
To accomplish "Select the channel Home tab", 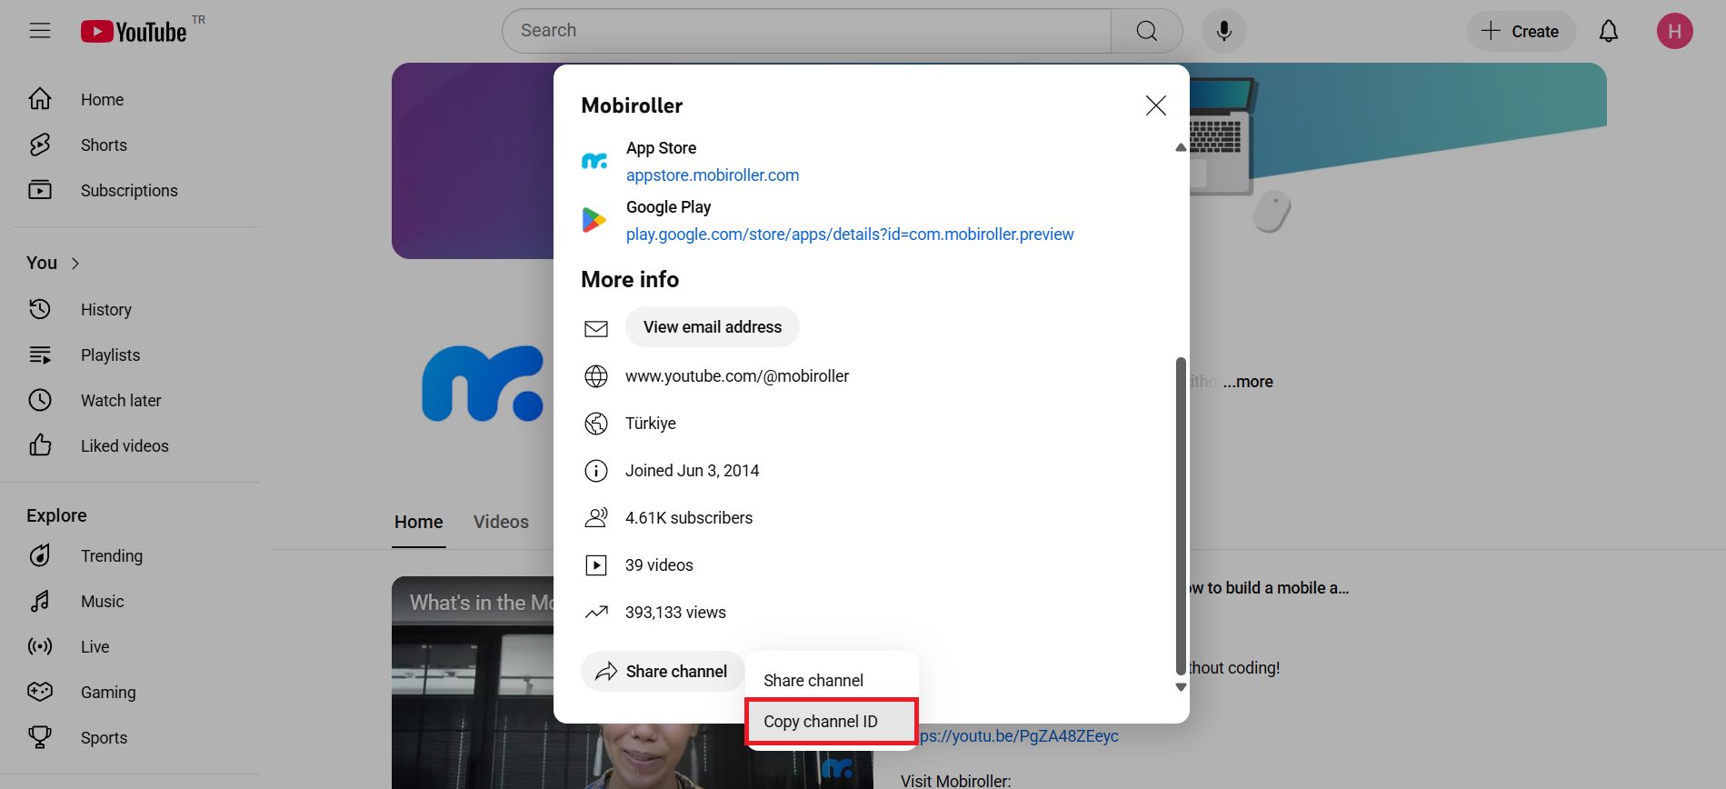I will 419,522.
